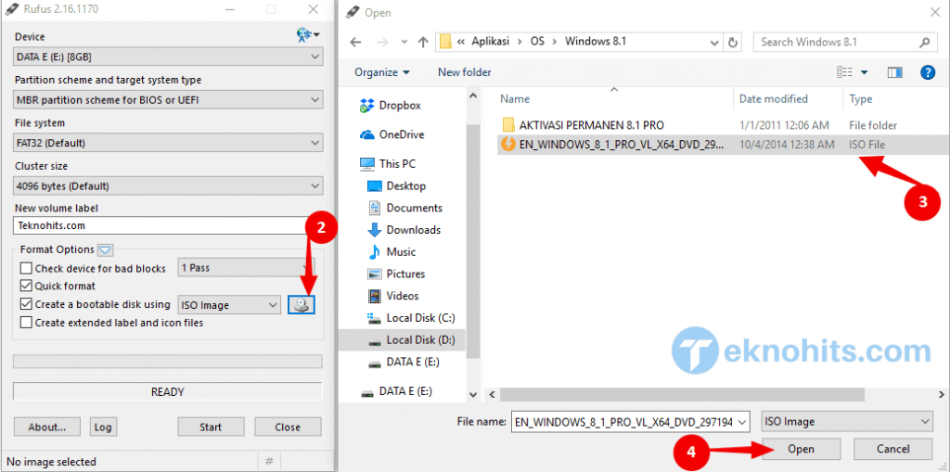Open the view options dropdown arrow
Viewport: 950px width, 472px height.
coord(865,72)
